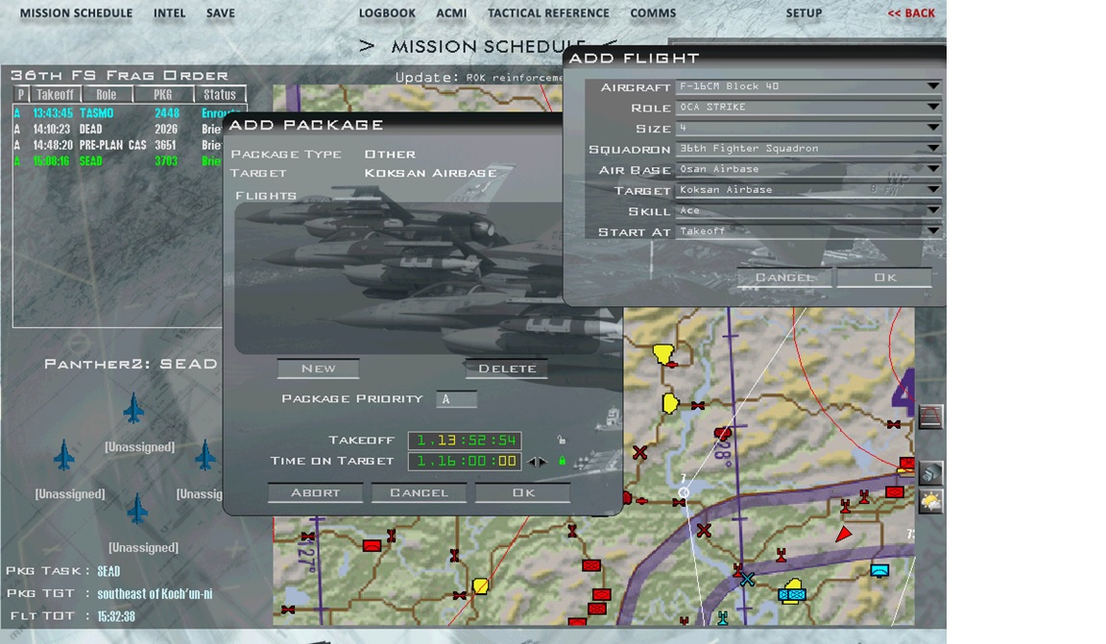
Task: Sort frag order by P column
Action: [x=20, y=94]
